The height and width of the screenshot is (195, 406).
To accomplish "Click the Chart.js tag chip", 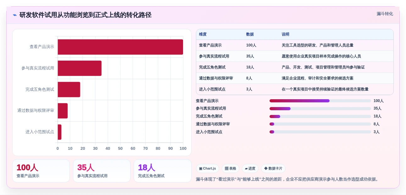I will [208, 169].
